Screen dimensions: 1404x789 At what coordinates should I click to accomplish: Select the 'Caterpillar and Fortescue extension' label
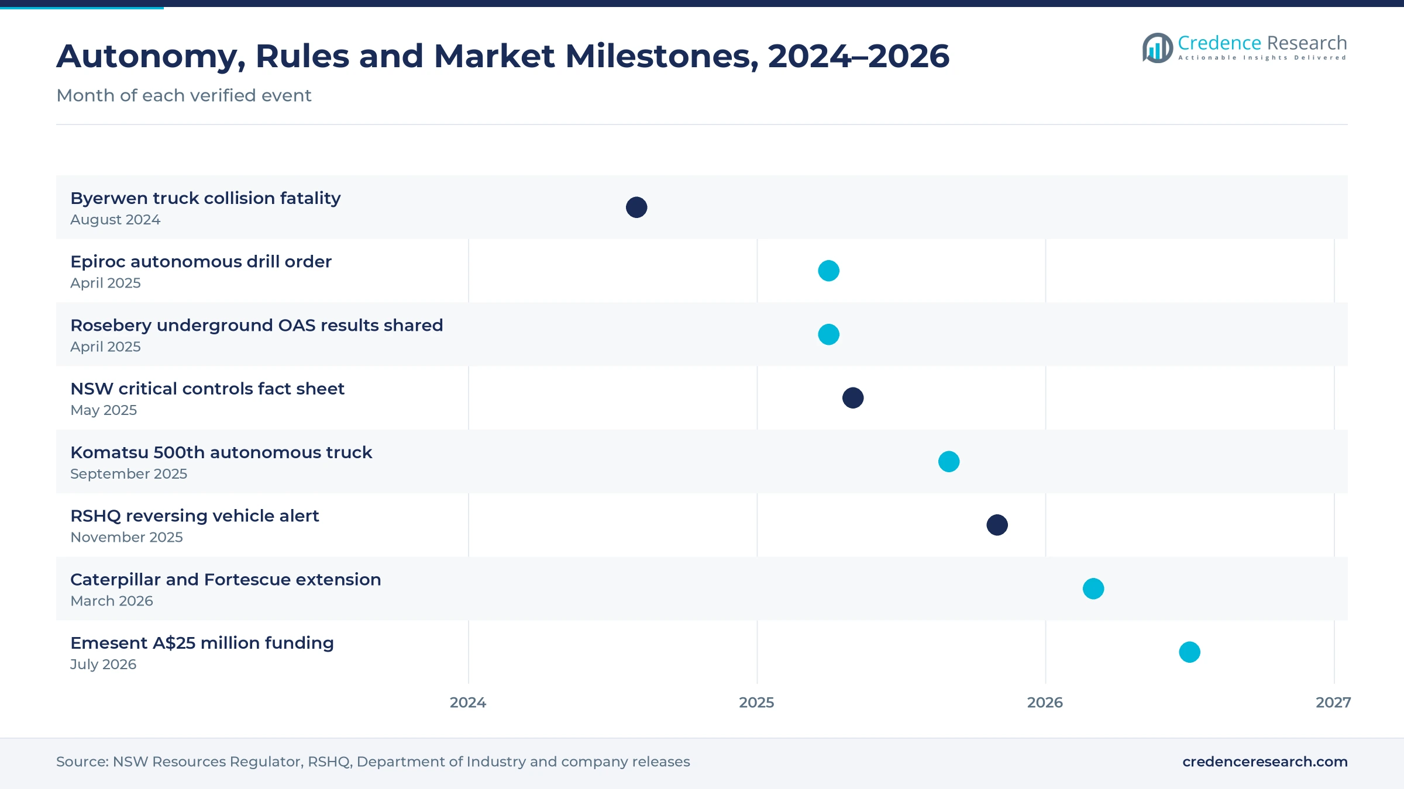[226, 580]
